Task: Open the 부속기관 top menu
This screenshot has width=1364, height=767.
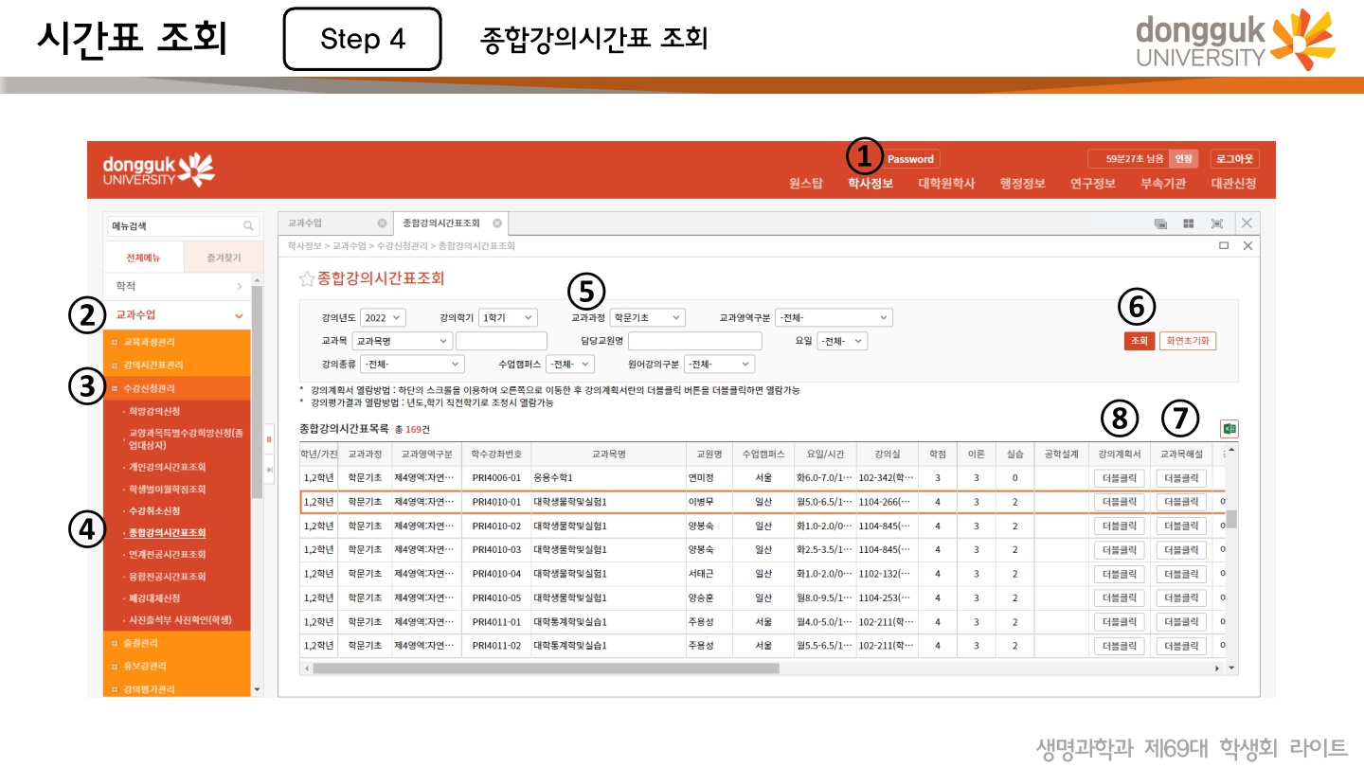Action: click(x=1163, y=184)
